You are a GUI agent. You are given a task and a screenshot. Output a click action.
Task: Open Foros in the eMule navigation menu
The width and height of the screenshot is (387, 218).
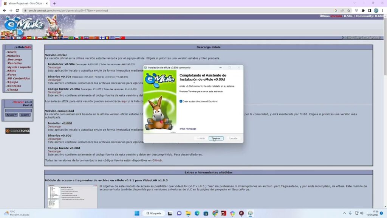pyautogui.click(x=11, y=75)
